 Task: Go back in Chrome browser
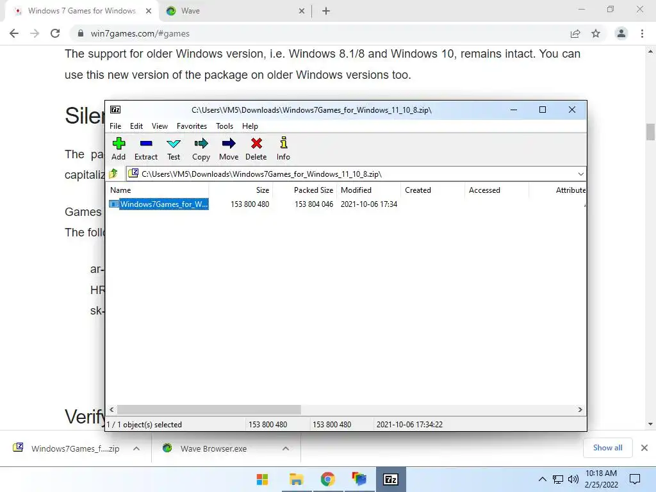pyautogui.click(x=14, y=33)
